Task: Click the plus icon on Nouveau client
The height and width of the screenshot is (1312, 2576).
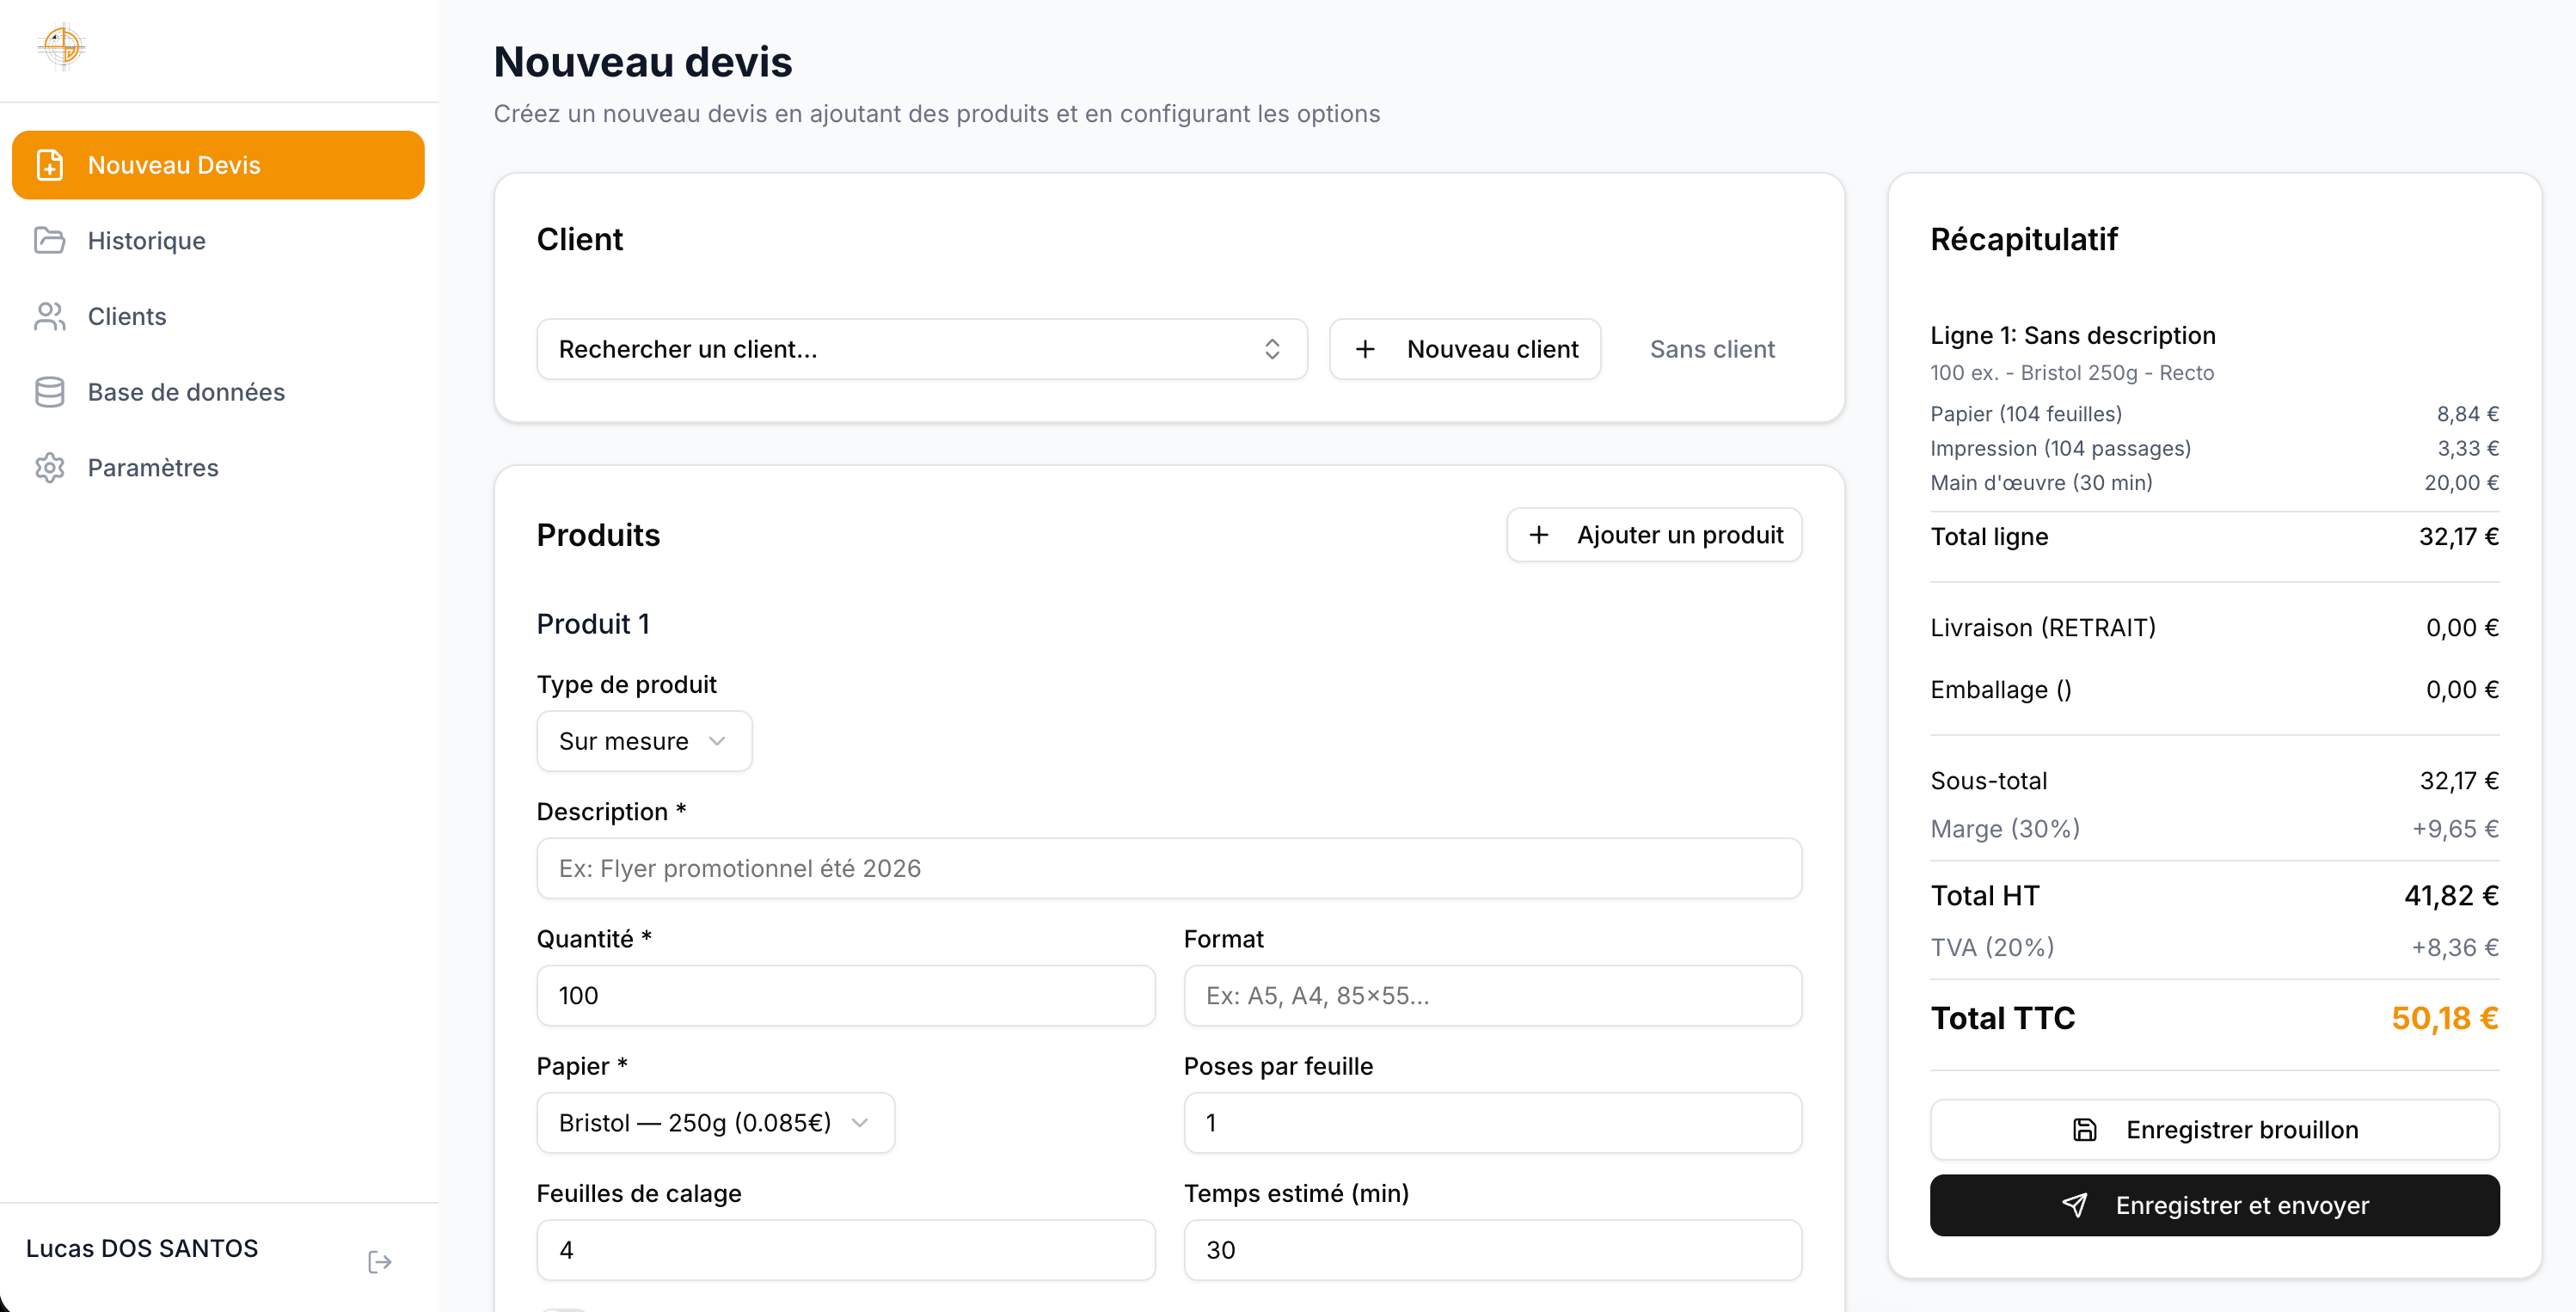Action: pos(1365,349)
